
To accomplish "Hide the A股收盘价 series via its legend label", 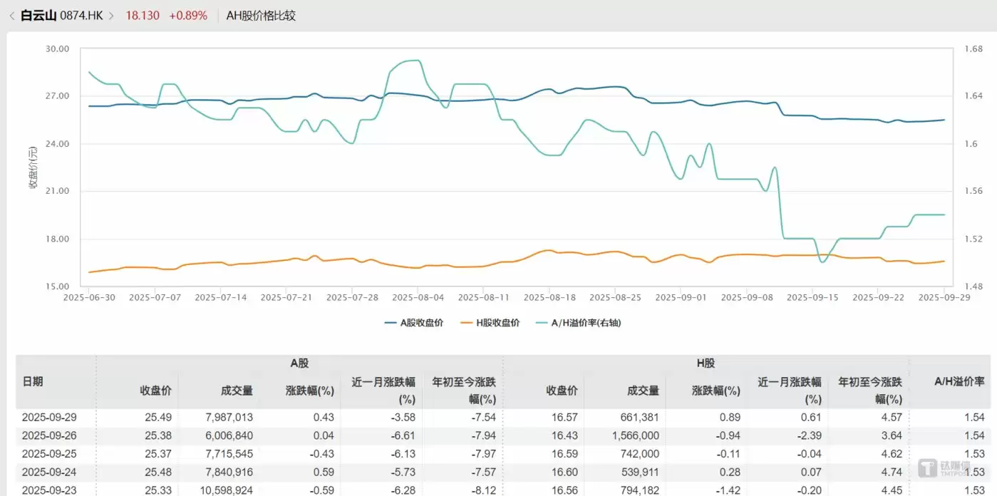I will pyautogui.click(x=422, y=322).
